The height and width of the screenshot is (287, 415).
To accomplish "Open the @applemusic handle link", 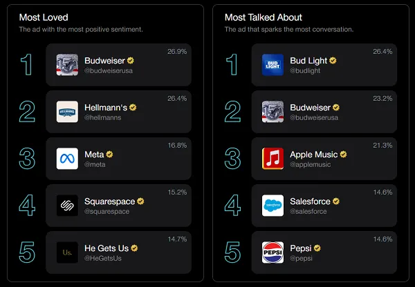I will [312, 165].
